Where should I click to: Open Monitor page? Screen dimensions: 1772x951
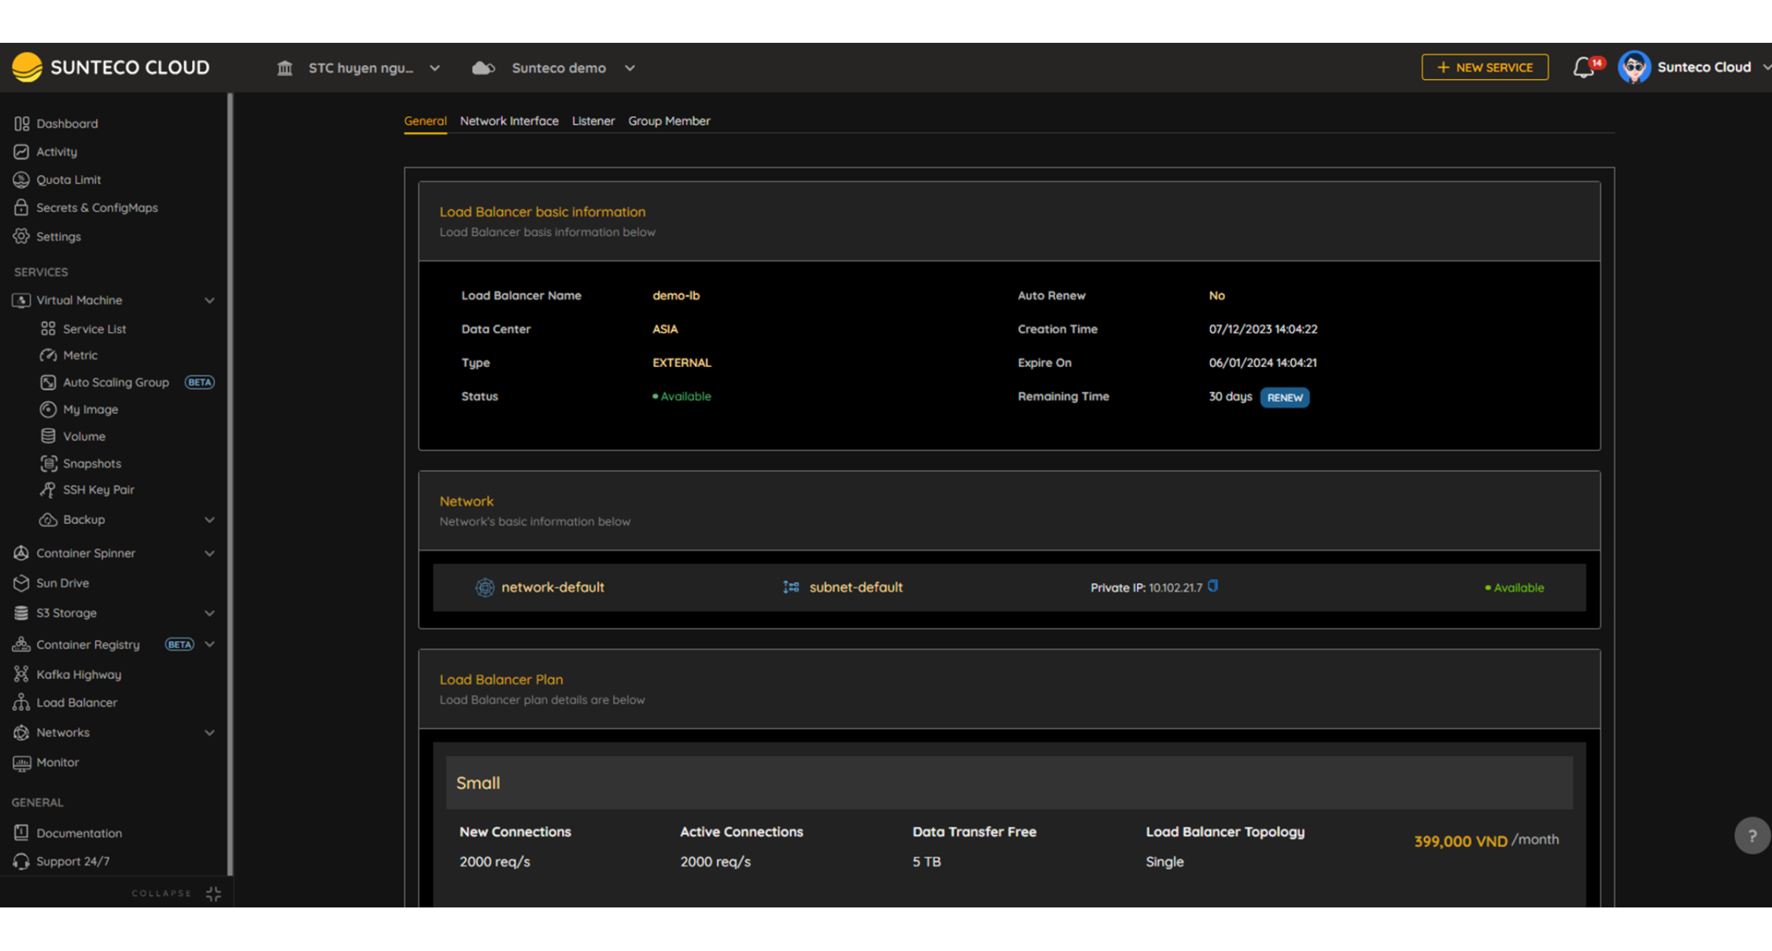point(57,762)
